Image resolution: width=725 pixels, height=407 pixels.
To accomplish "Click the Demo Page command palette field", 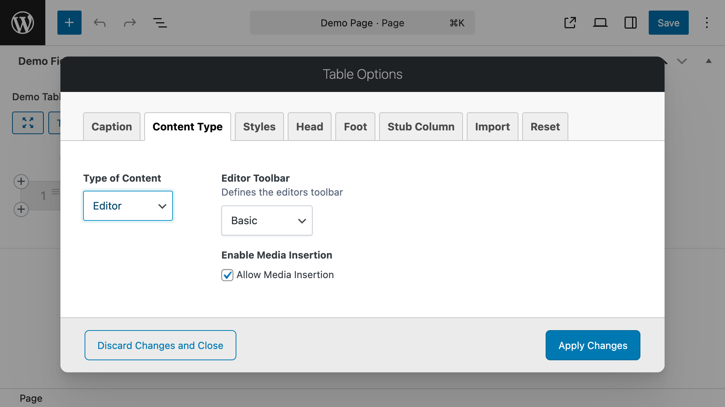I will tap(362, 23).
